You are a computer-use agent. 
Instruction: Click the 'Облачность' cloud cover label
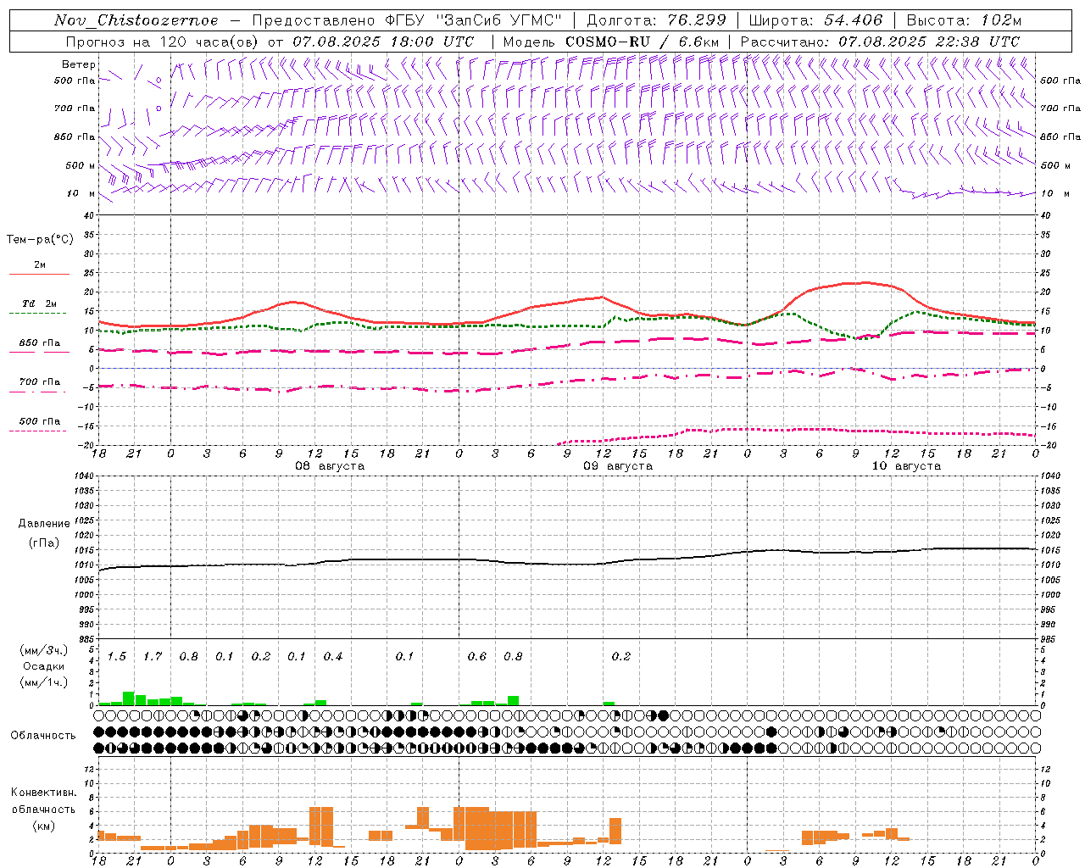(x=43, y=736)
